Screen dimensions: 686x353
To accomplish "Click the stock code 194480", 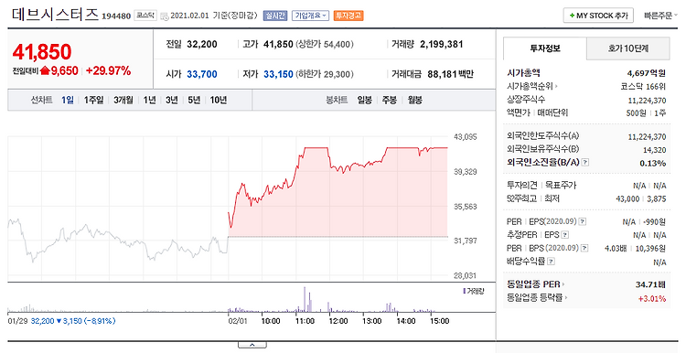I will click(x=116, y=16).
